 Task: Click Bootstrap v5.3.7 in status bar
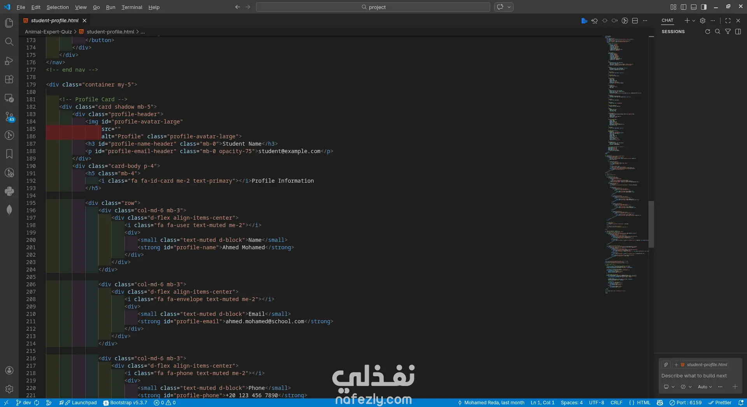click(125, 403)
